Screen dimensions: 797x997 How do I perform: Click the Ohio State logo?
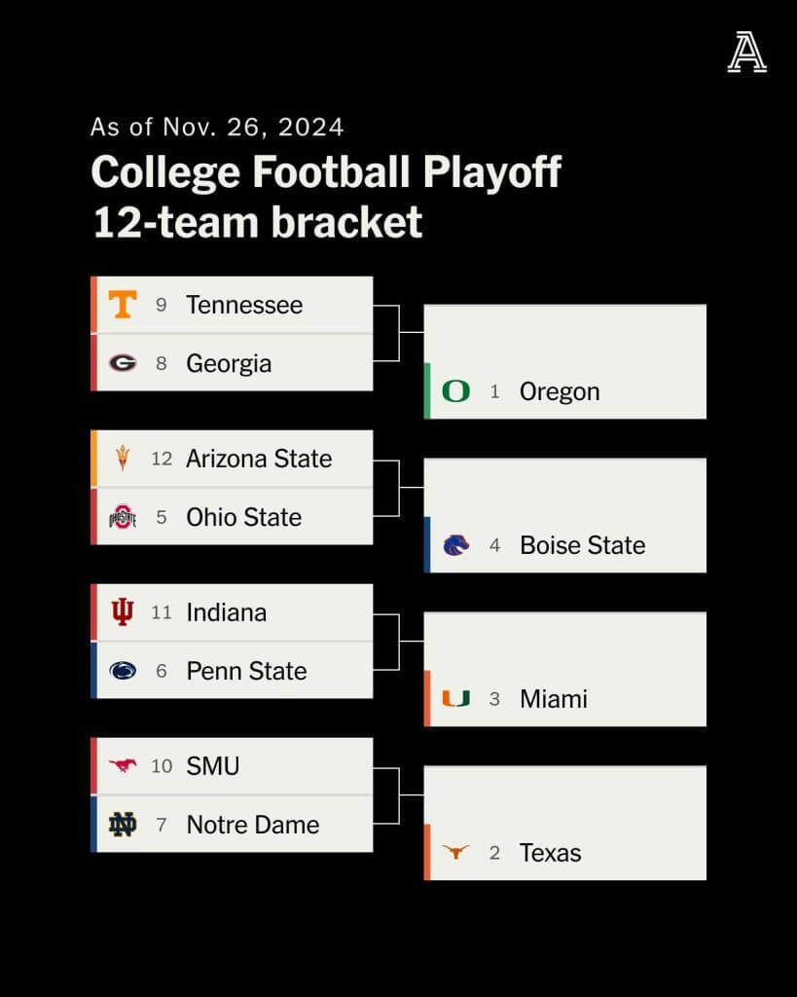click(x=123, y=517)
